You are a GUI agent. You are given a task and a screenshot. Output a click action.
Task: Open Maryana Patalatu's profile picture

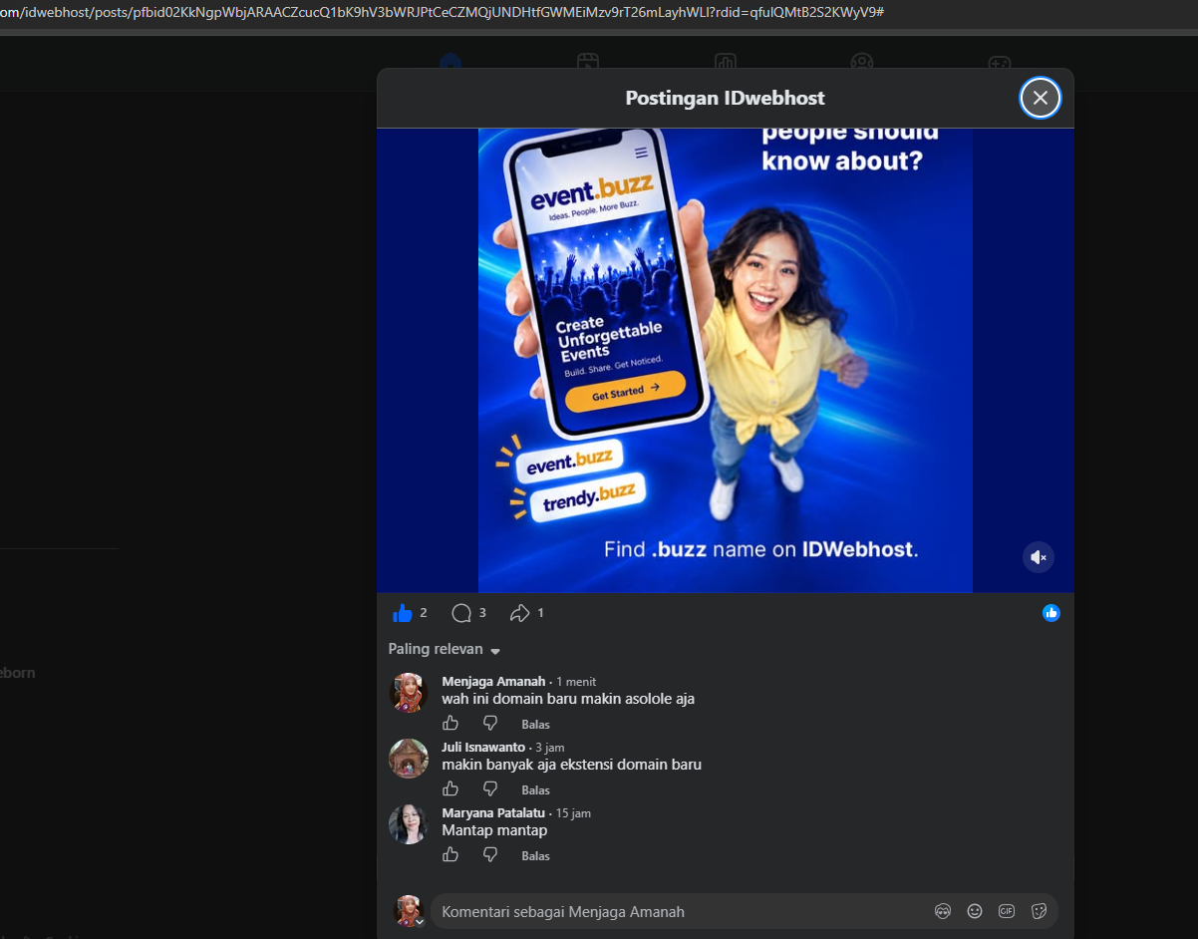click(x=409, y=824)
